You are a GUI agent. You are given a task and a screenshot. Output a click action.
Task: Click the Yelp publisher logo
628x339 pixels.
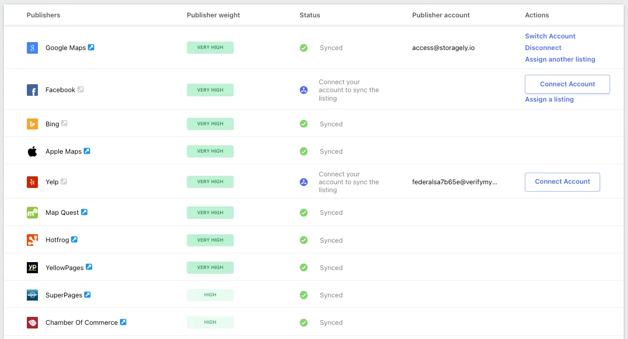point(33,182)
